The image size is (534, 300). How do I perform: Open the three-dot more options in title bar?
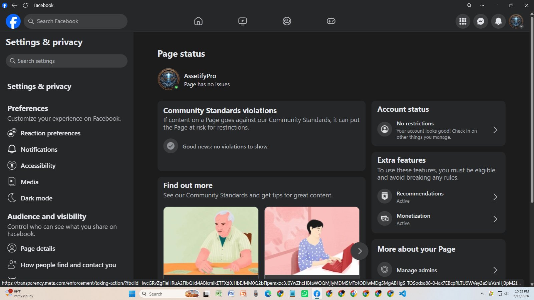point(482,5)
